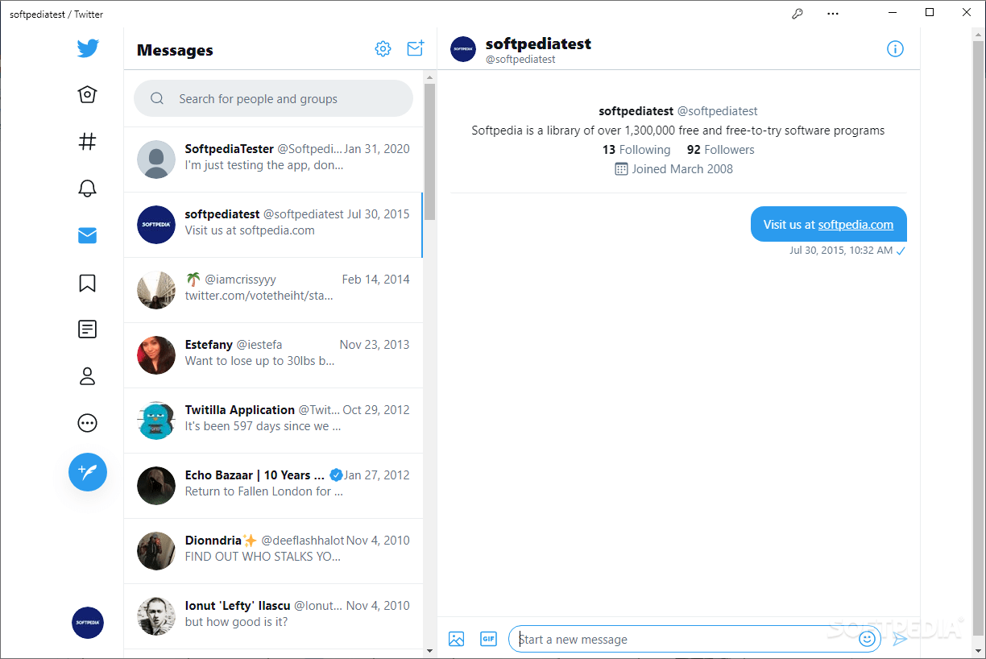Click the message sent checkmark icon
The image size is (986, 659).
tap(901, 251)
